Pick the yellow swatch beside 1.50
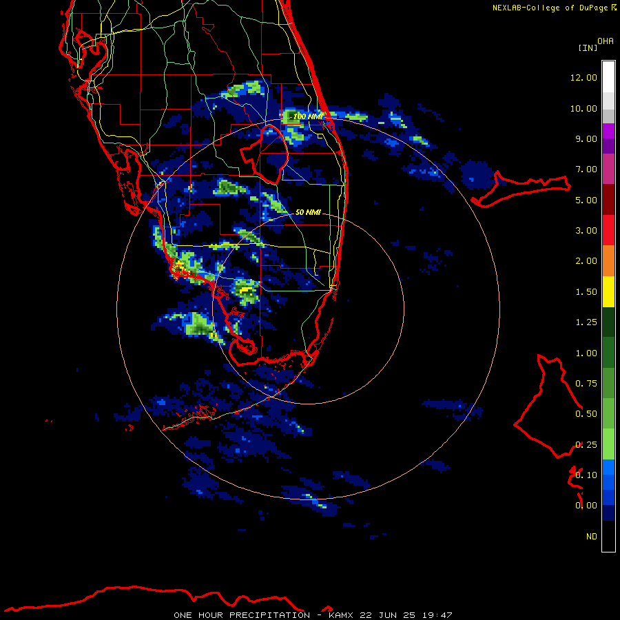Screen dimensions: 620x620 click(x=608, y=291)
